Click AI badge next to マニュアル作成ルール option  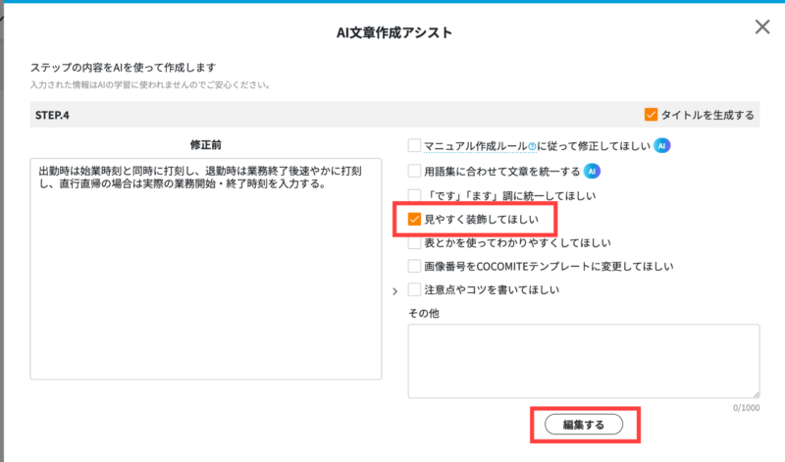point(661,145)
